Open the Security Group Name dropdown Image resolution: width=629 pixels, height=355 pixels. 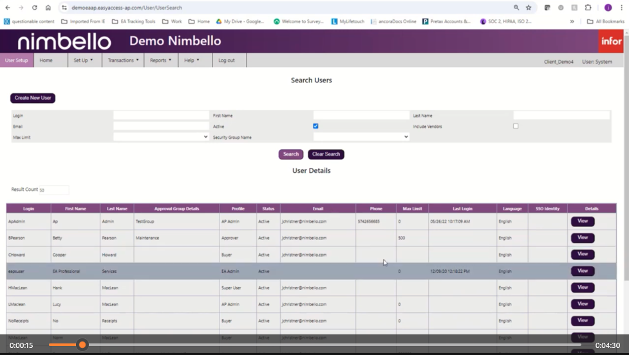361,137
